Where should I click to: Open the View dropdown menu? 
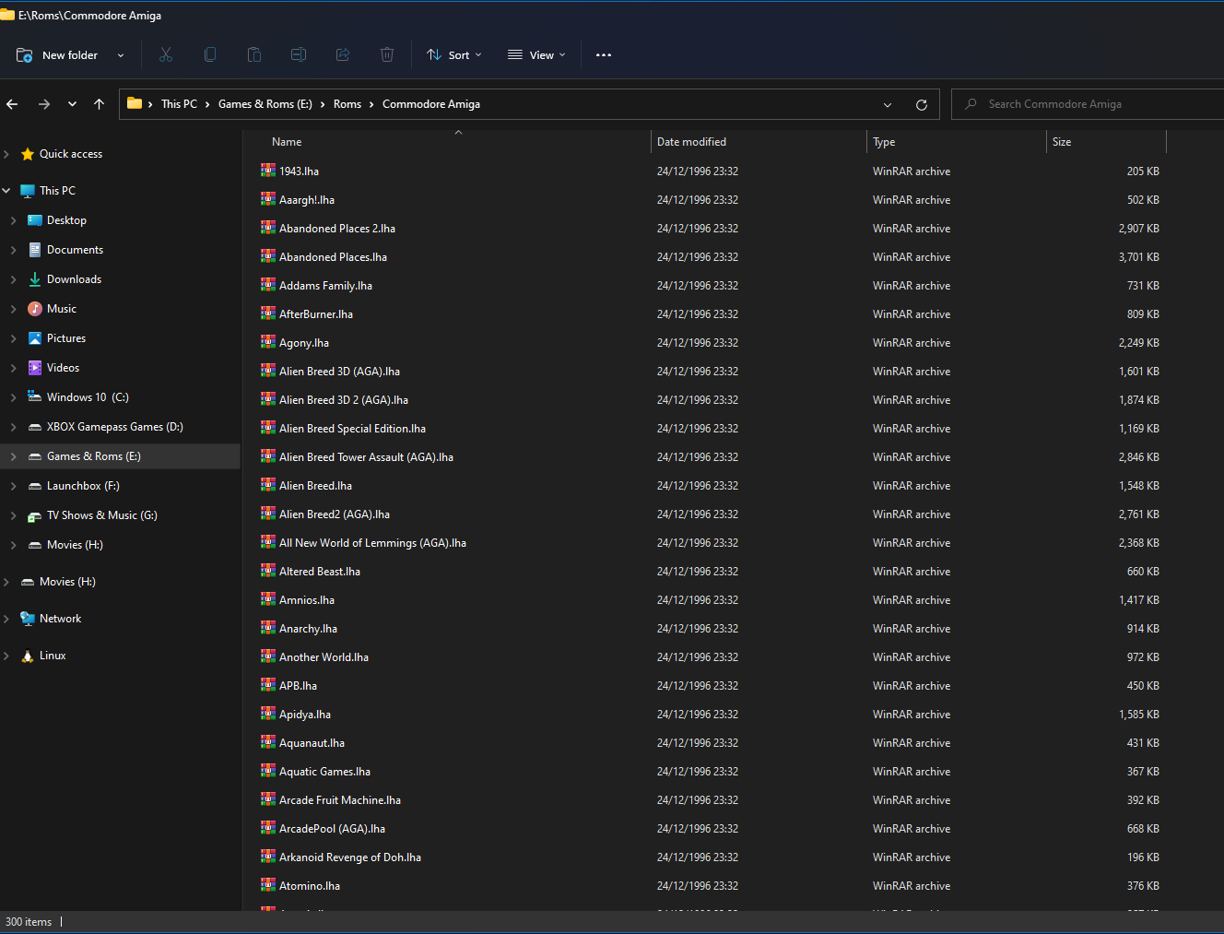coord(536,55)
